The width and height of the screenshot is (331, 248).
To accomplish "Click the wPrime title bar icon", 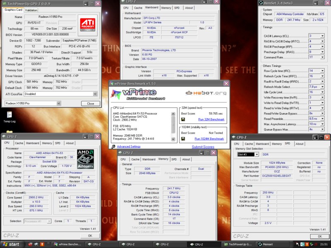I will click(112, 83).
